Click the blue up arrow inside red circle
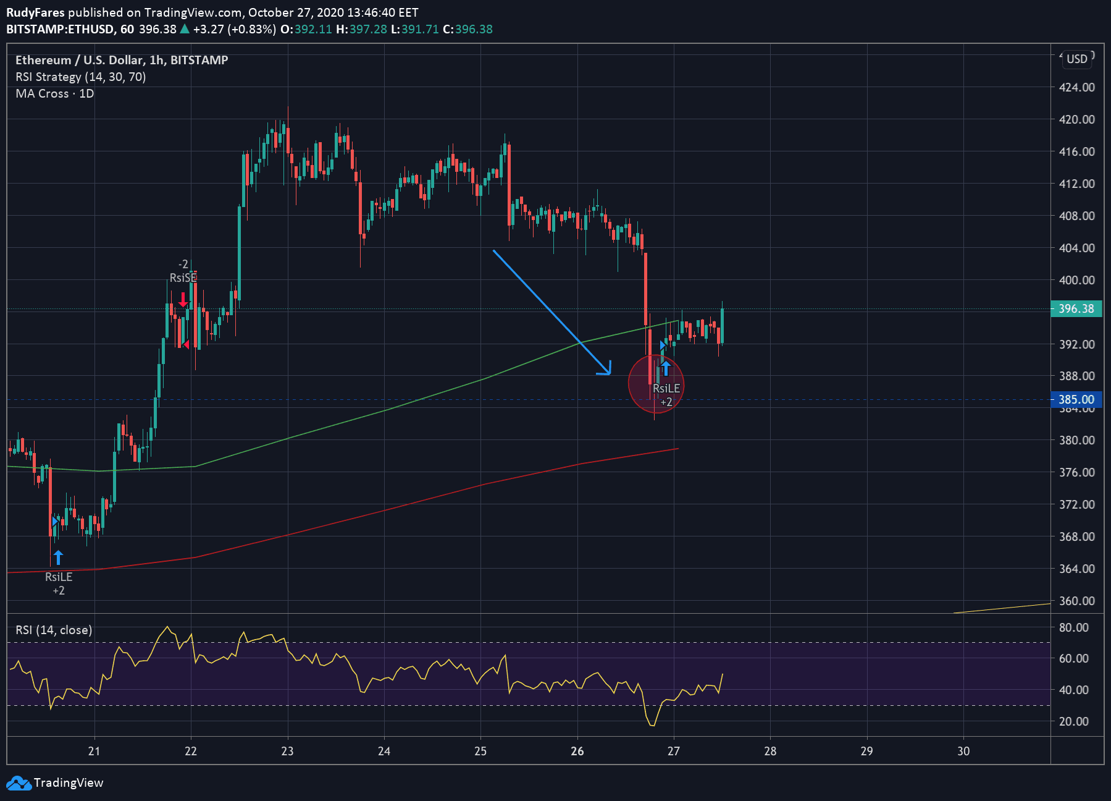Screen dimensions: 1111x801 point(666,368)
